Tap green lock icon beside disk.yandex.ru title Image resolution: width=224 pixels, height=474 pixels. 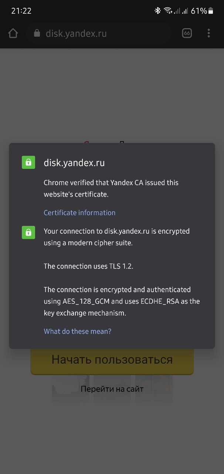pyautogui.click(x=28, y=162)
